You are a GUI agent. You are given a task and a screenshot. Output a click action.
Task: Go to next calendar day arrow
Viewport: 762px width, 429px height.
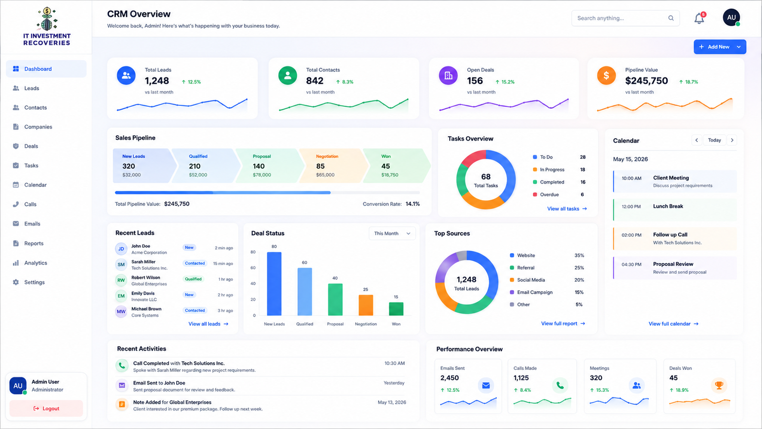coord(732,140)
